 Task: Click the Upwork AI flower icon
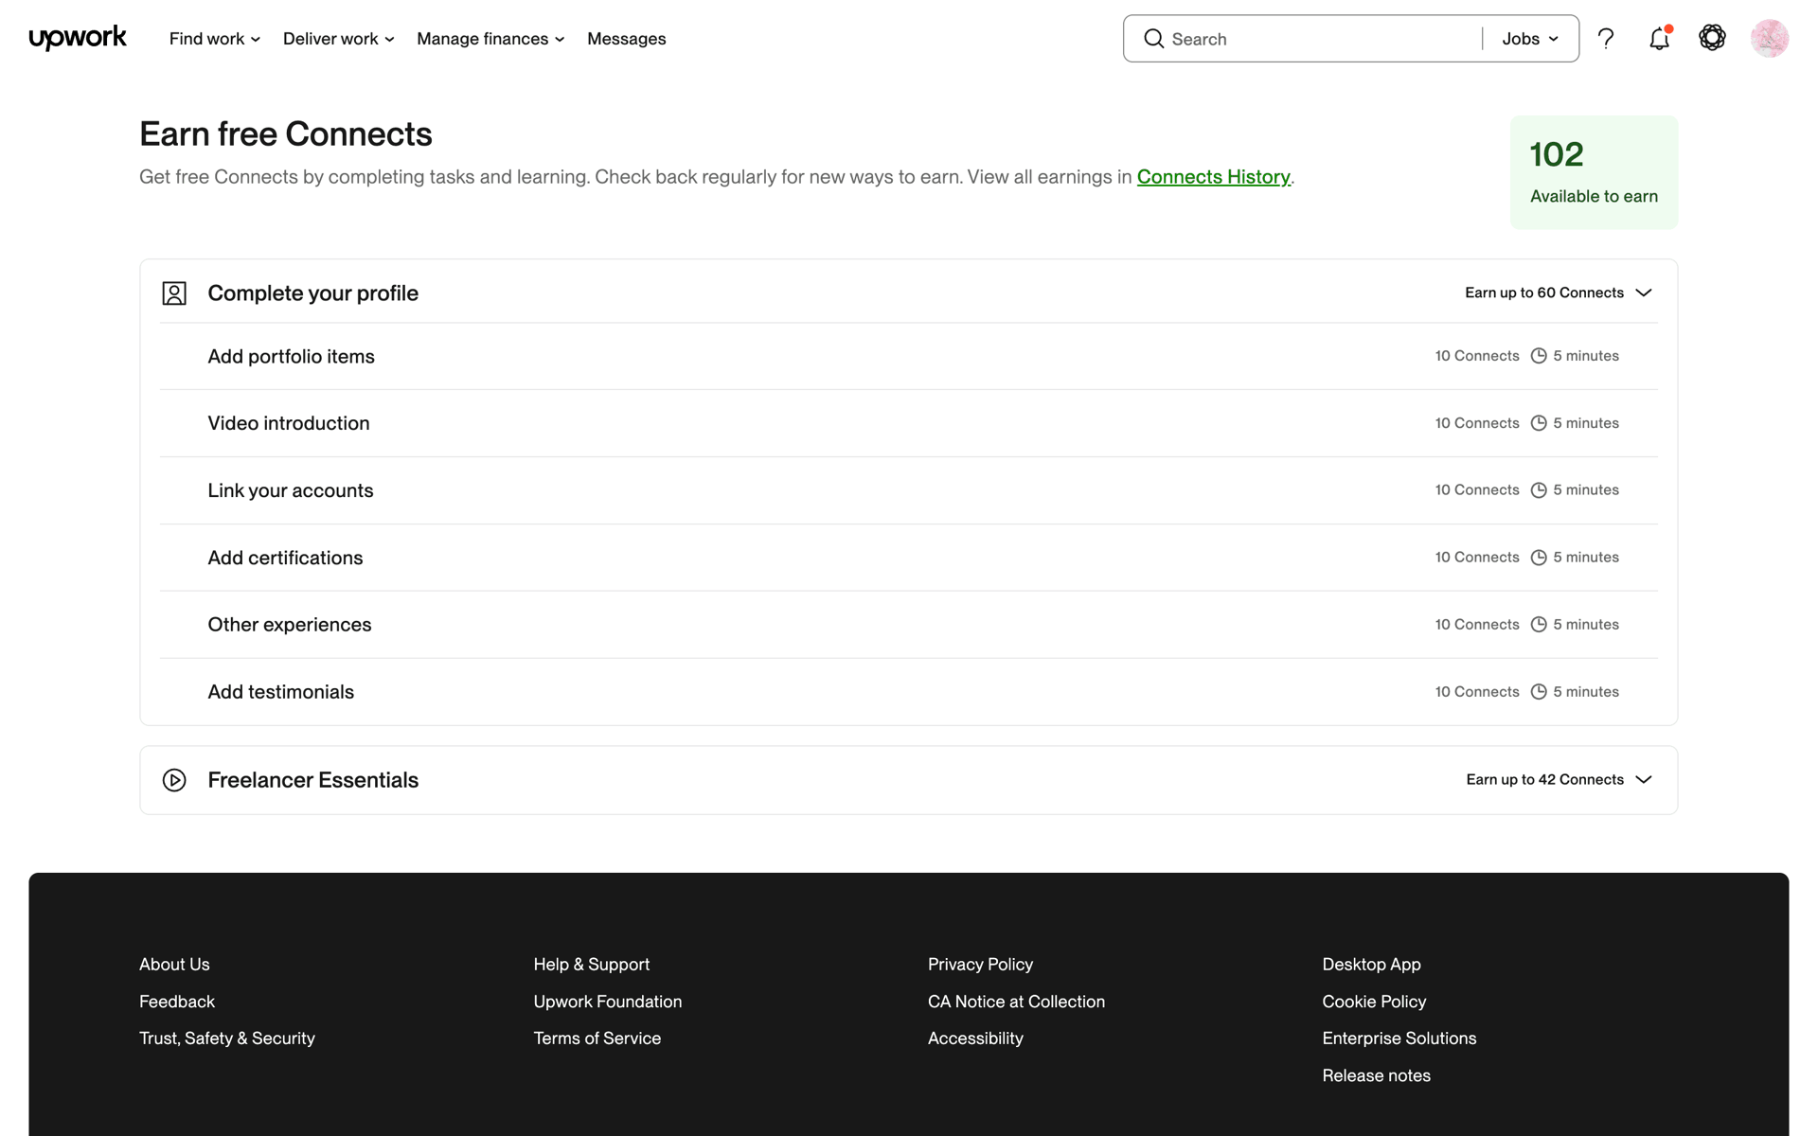tap(1712, 38)
